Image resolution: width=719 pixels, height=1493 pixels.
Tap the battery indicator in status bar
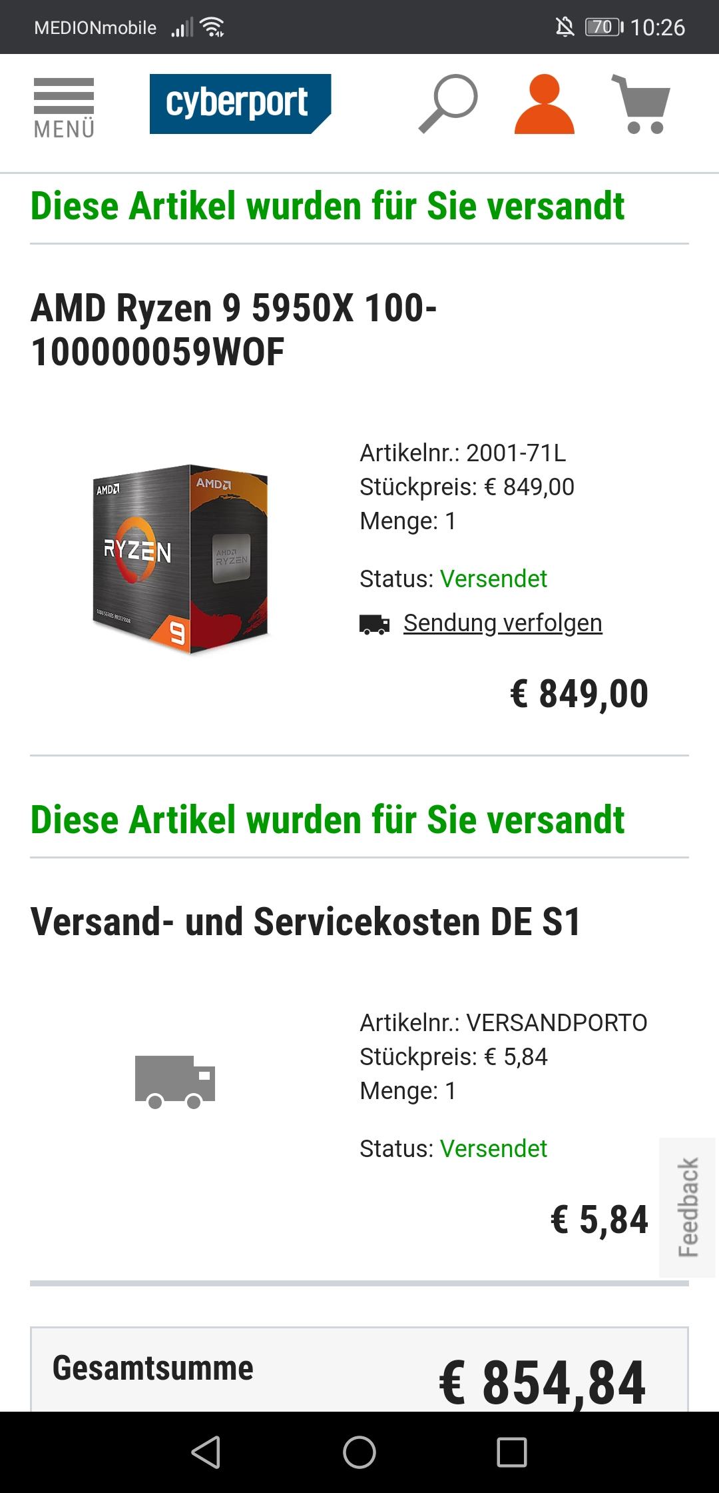click(604, 27)
